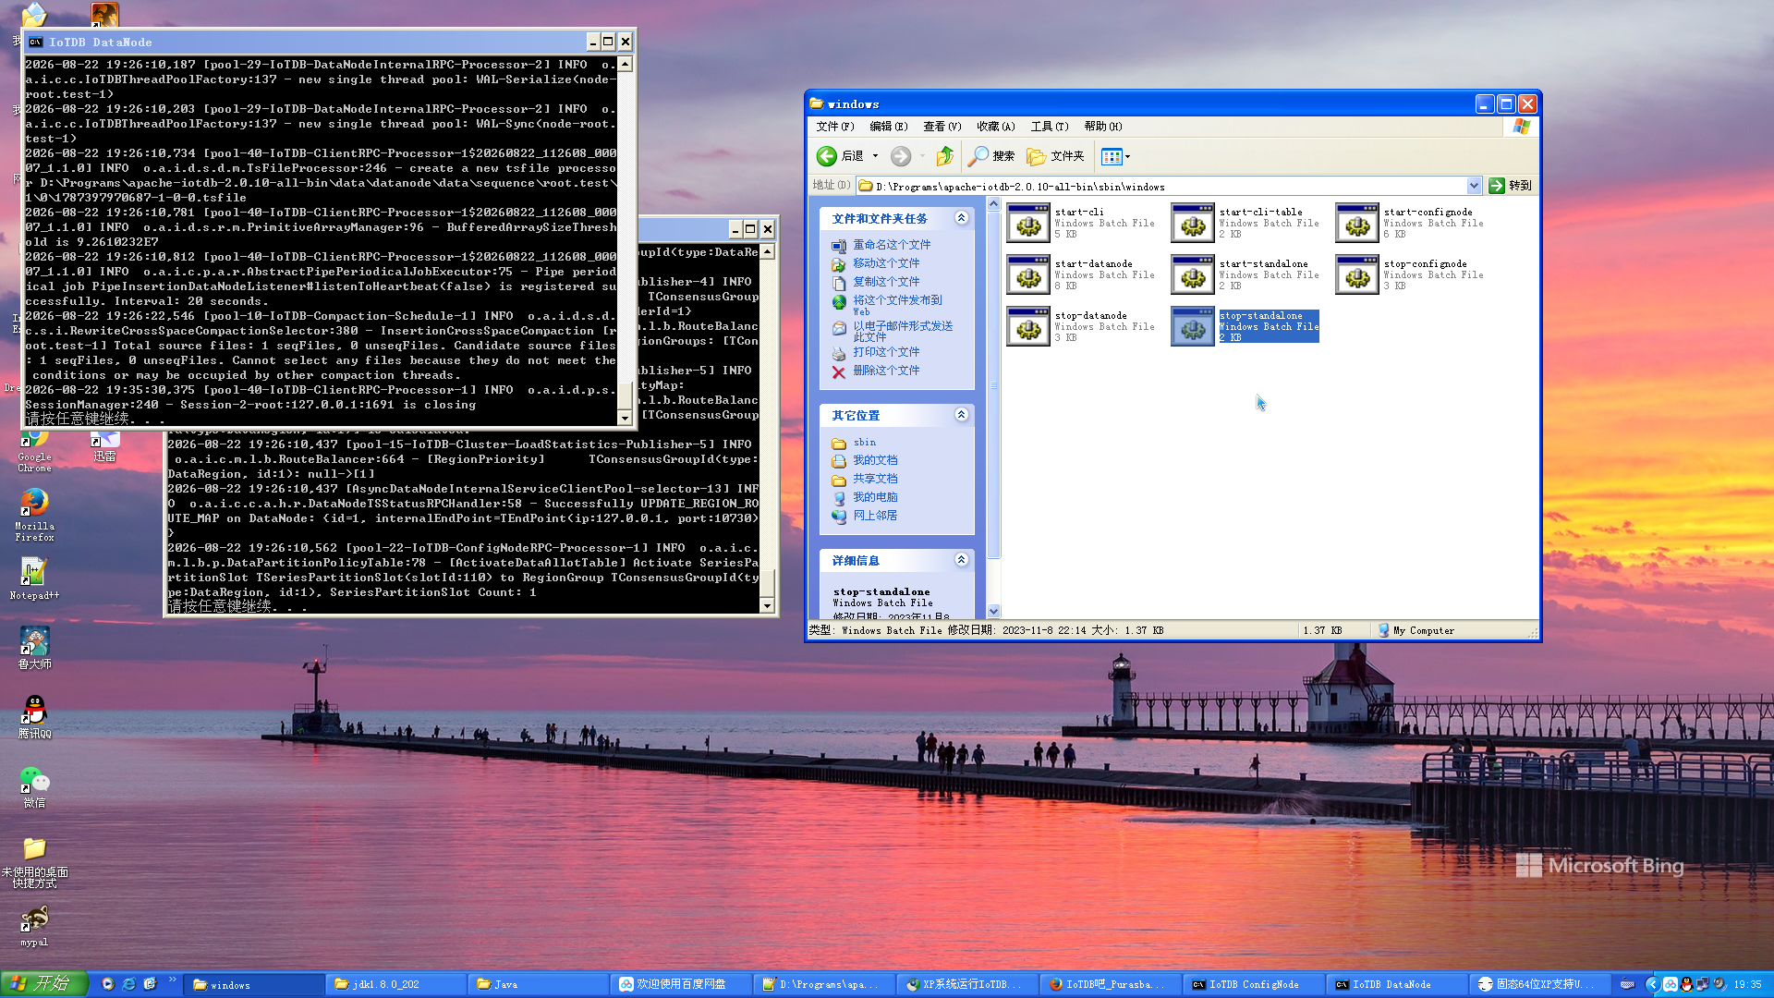Open 我的文档 link in side panel

tap(875, 460)
